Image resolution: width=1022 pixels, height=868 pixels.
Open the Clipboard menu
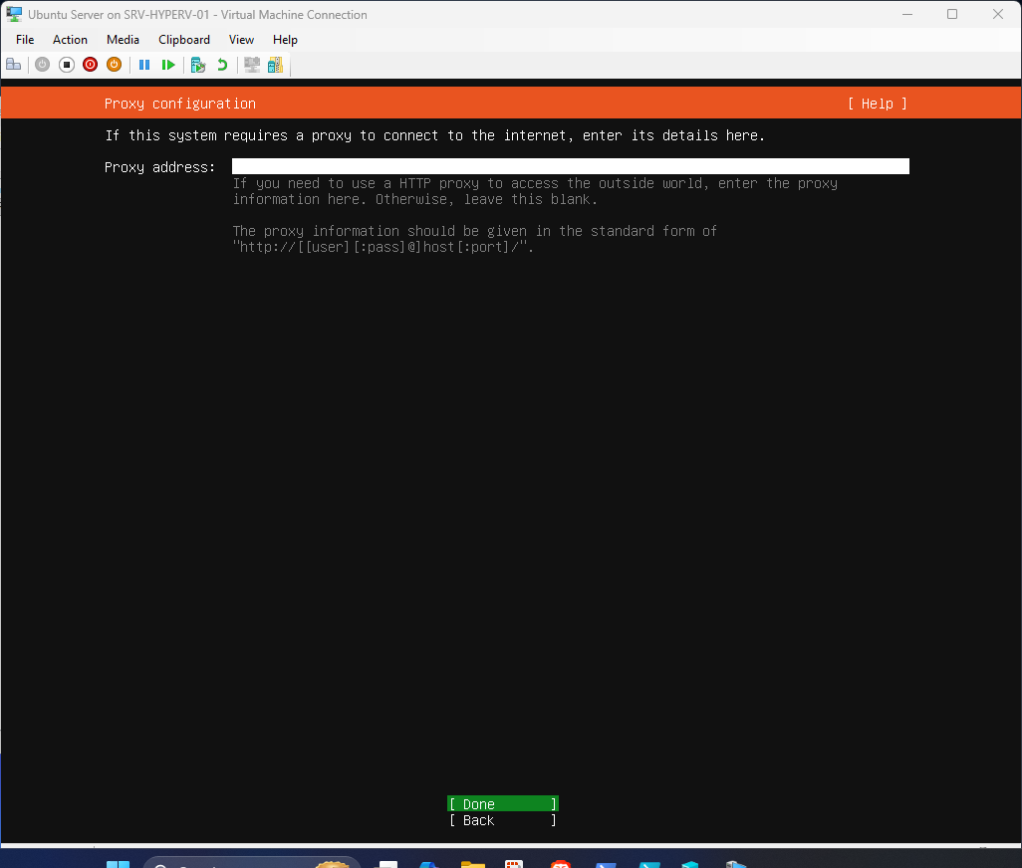(x=183, y=39)
